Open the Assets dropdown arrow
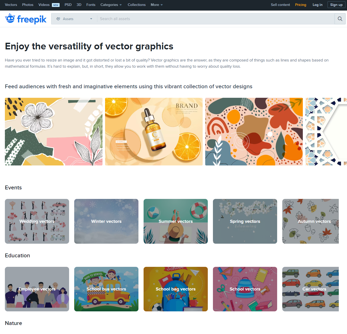Screen dimensions: 347x334 point(91,19)
